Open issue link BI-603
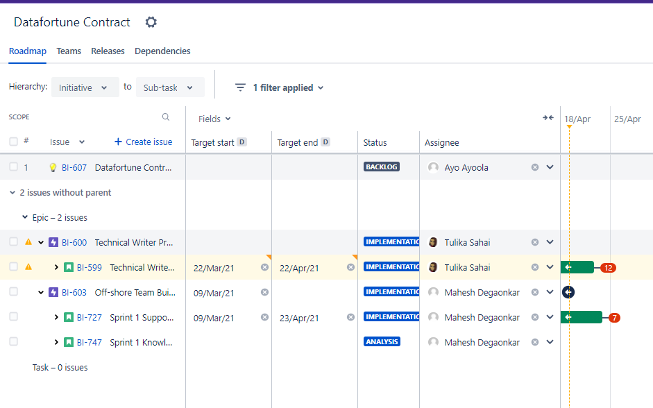This screenshot has width=653, height=408. [74, 293]
